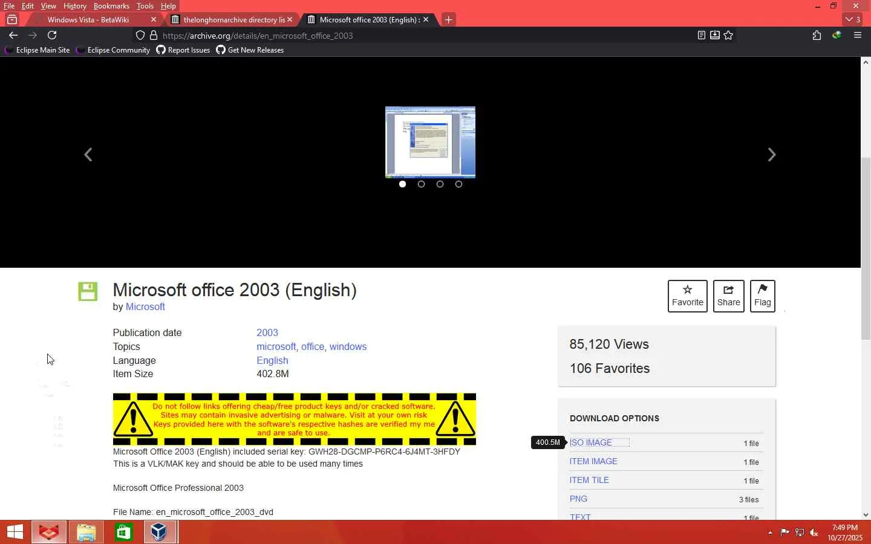Image resolution: width=871 pixels, height=544 pixels.
Task: Open File Explorer from the taskbar
Action: click(86, 533)
